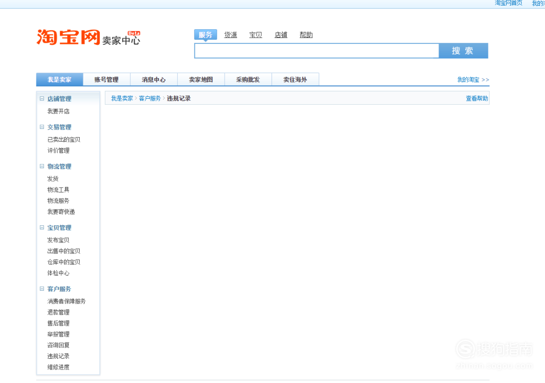Open 评价管理 in the sidebar
Screen dimensions: 545x383
click(x=59, y=150)
